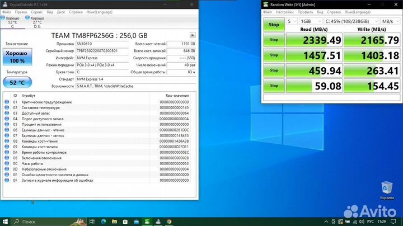Select the D: E: disk tab at 27 °C

pyautogui.click(x=37, y=22)
